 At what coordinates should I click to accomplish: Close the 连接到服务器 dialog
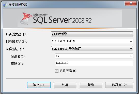pyautogui.click(x=131, y=3)
